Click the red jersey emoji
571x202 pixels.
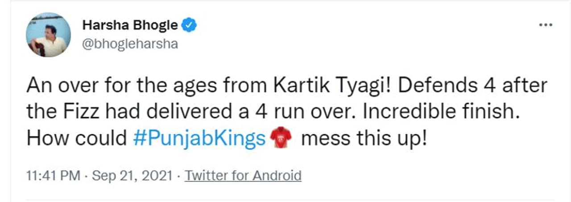tap(281, 139)
